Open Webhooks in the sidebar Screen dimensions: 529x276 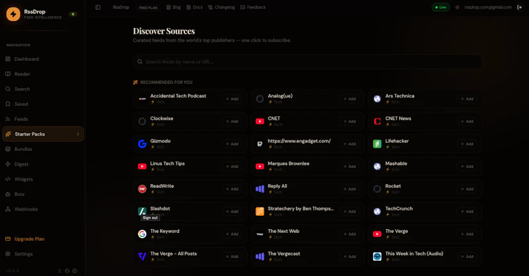pos(43,209)
